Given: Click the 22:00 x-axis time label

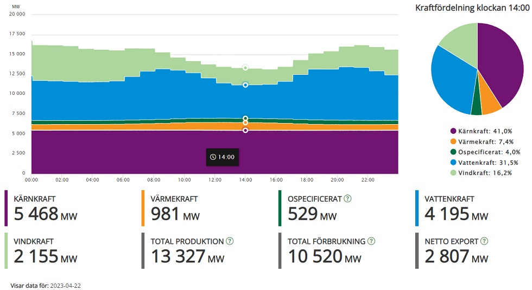Looking at the screenshot, I should [x=368, y=180].
